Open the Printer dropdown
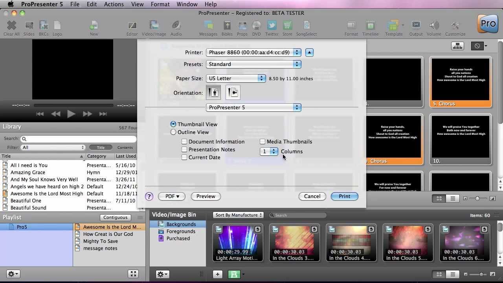Image resolution: width=503 pixels, height=283 pixels. (x=253, y=52)
